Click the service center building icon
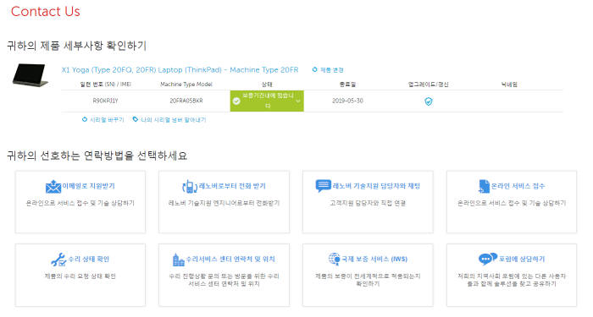 pos(178,260)
